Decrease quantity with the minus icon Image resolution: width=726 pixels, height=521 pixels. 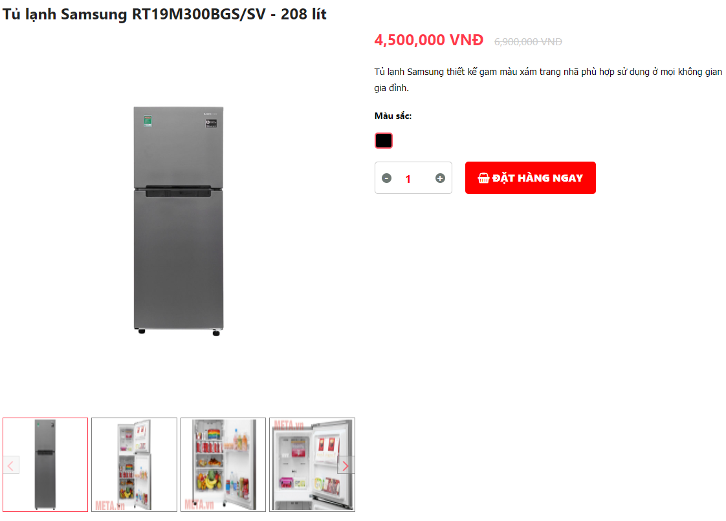click(386, 178)
